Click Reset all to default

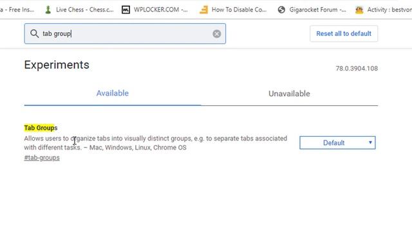point(344,33)
